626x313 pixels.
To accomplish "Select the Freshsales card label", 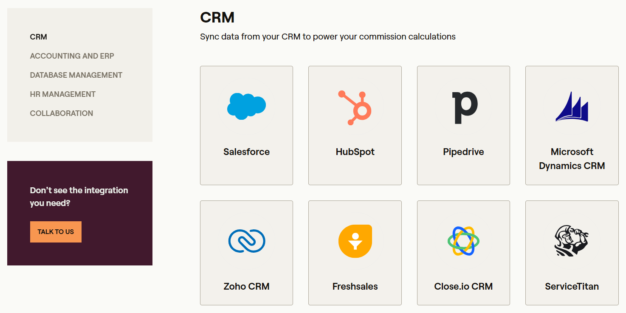I will click(355, 287).
